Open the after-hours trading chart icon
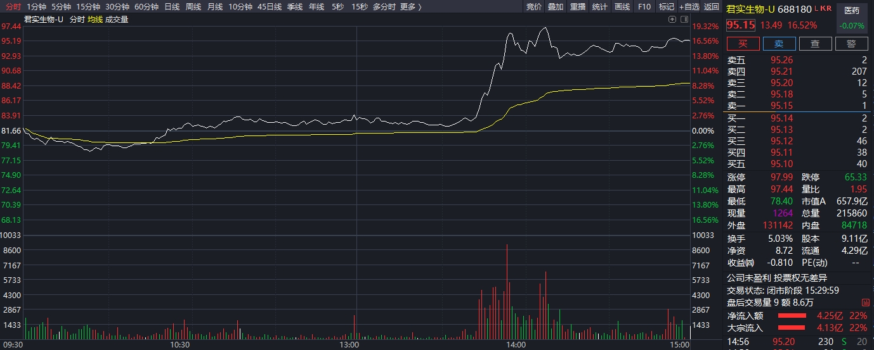The height and width of the screenshot is (350, 874). click(x=865, y=303)
